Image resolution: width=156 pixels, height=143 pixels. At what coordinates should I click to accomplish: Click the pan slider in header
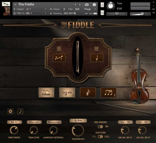[x=117, y=14]
